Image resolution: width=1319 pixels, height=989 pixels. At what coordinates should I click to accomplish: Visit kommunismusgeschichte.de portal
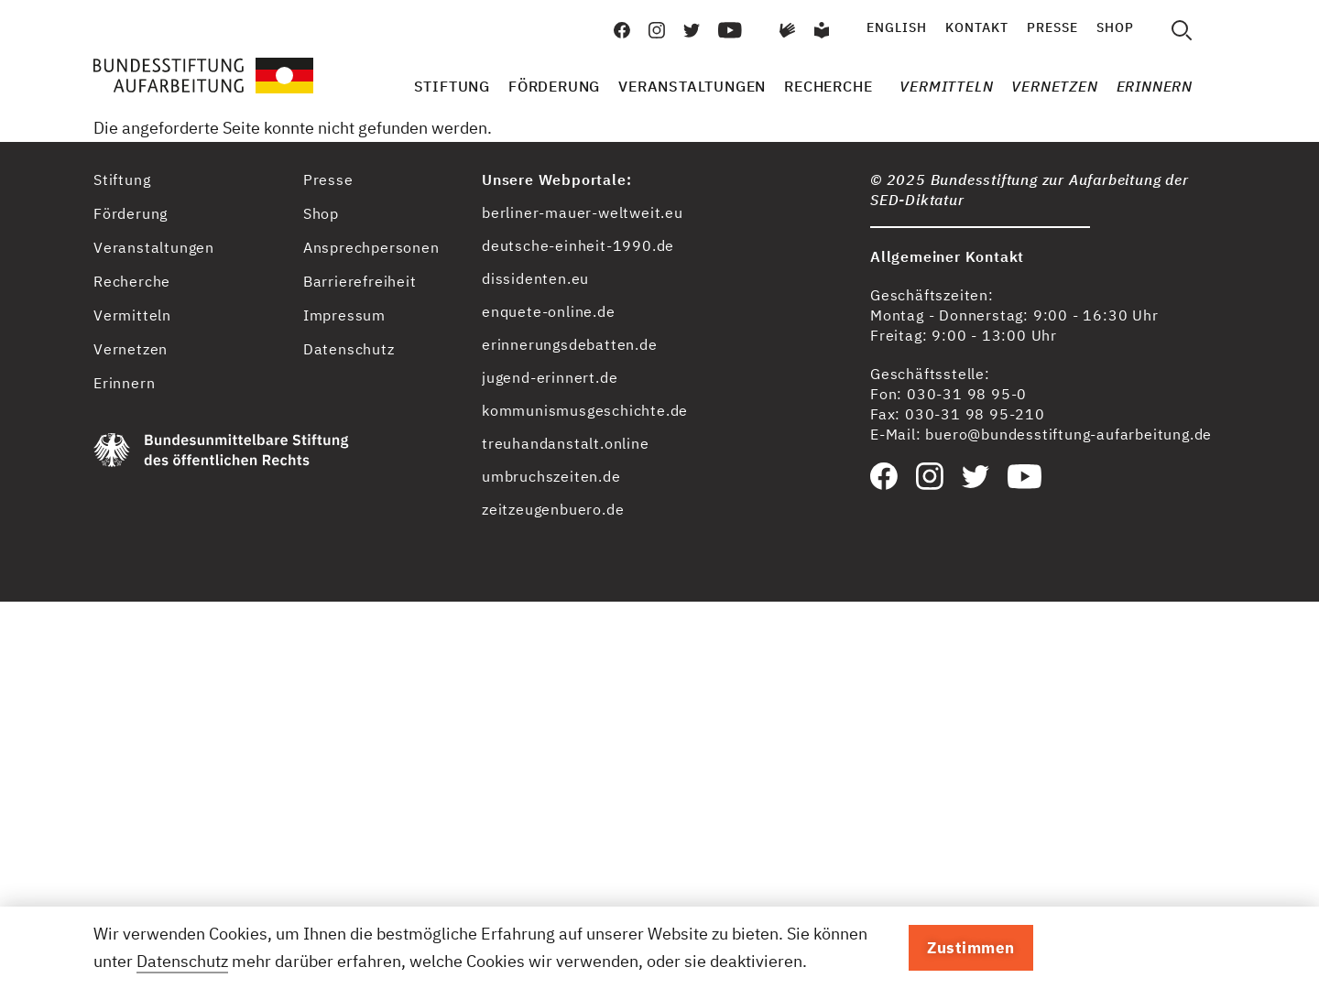[x=584, y=410]
